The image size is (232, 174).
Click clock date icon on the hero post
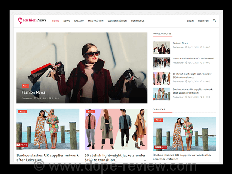tap(35, 98)
